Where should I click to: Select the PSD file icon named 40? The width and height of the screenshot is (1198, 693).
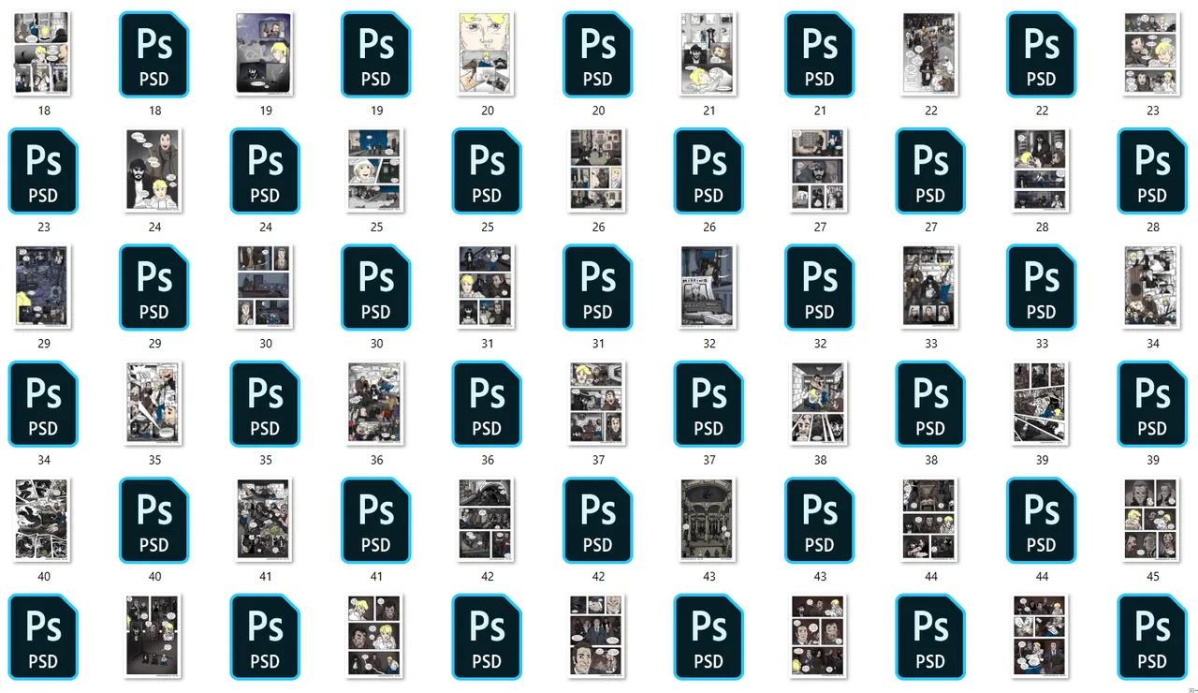pyautogui.click(x=154, y=521)
